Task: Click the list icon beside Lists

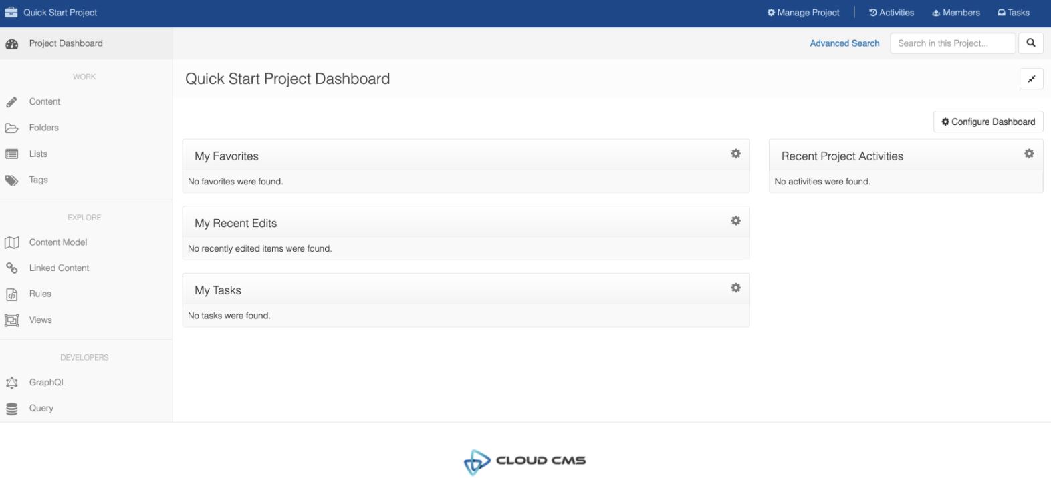Action: click(11, 154)
